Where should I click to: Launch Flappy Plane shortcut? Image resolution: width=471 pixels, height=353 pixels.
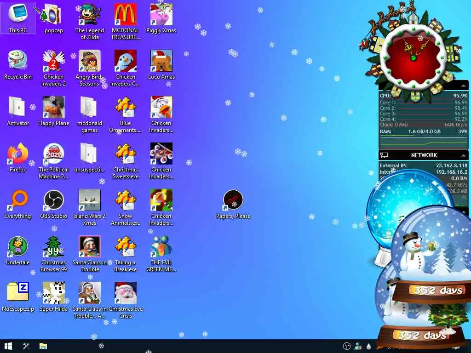[x=53, y=111]
